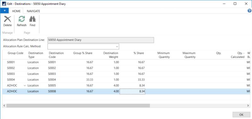Select the HOME ribbon tab
252x119 pixels.
(x=17, y=11)
